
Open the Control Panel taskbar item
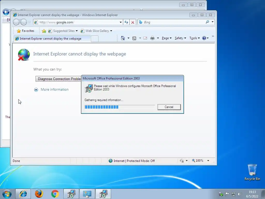87,194
